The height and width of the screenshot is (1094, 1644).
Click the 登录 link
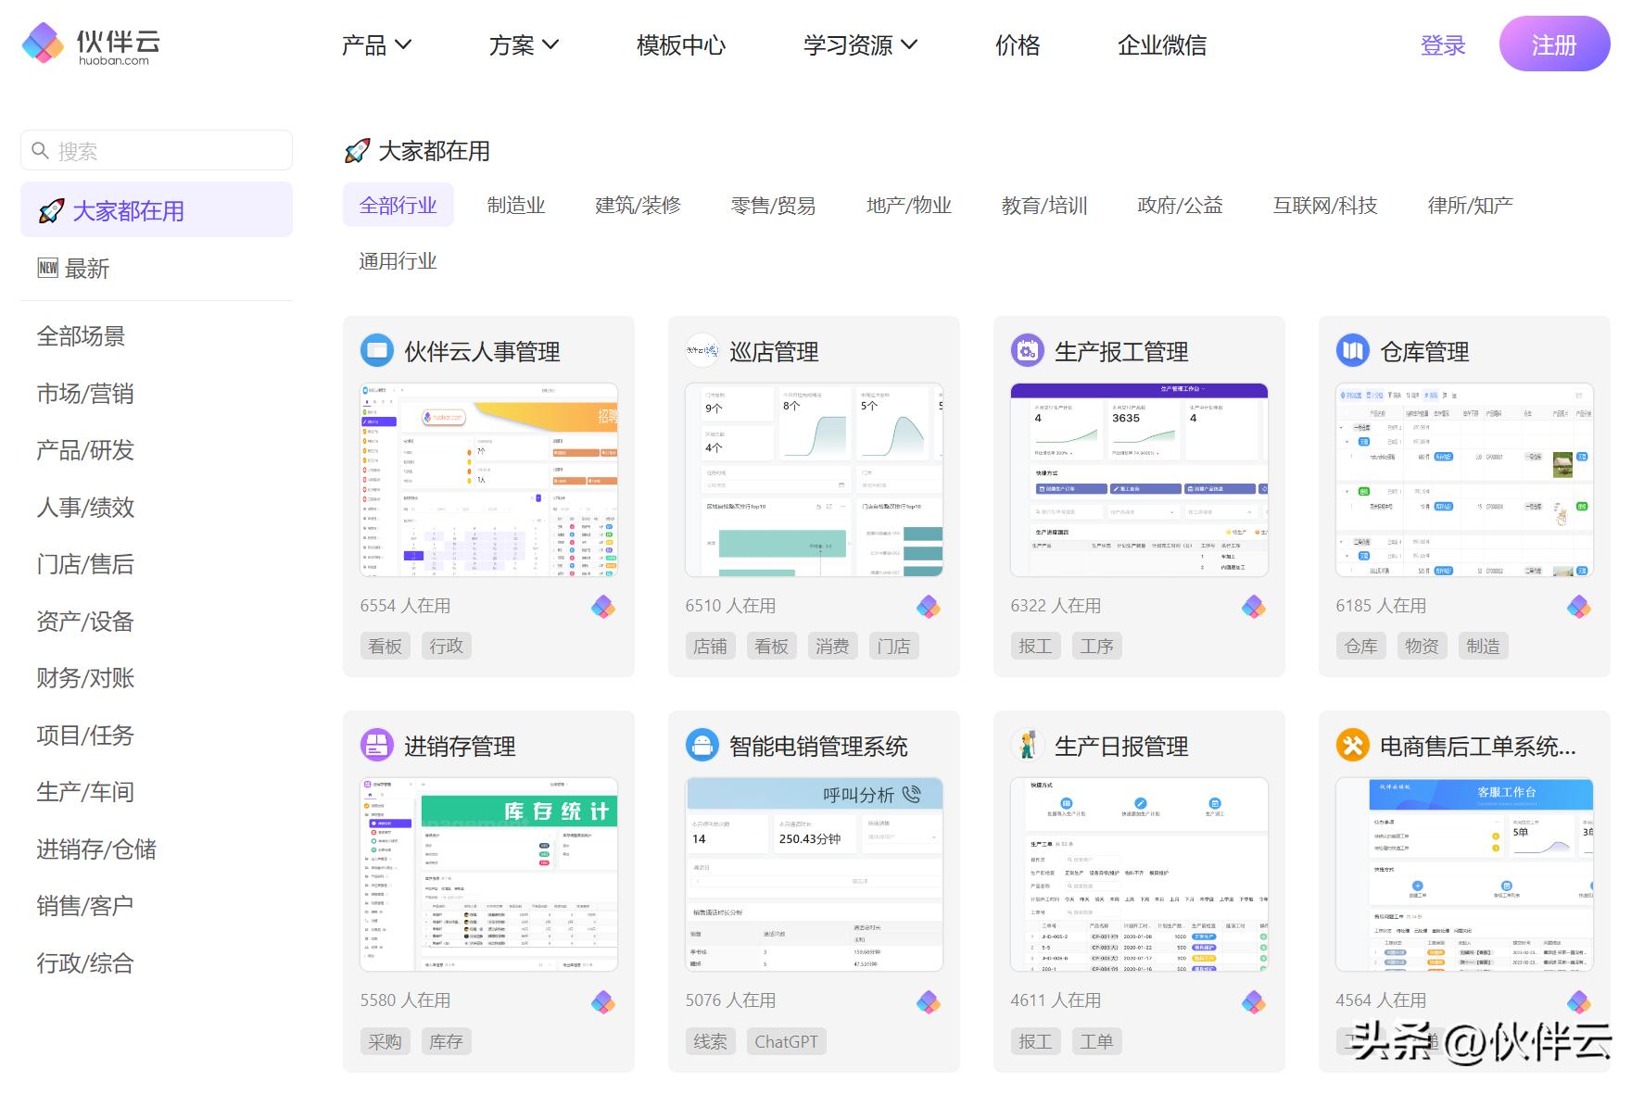pos(1442,44)
